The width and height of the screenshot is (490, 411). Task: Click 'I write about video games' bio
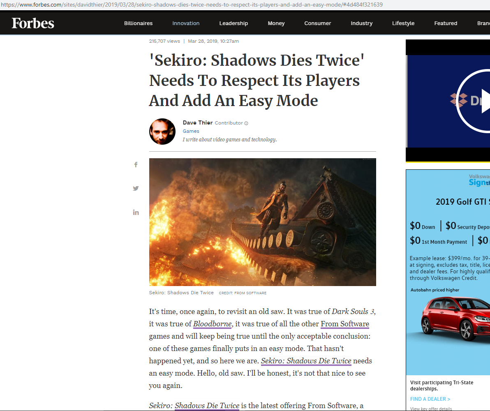[230, 140]
